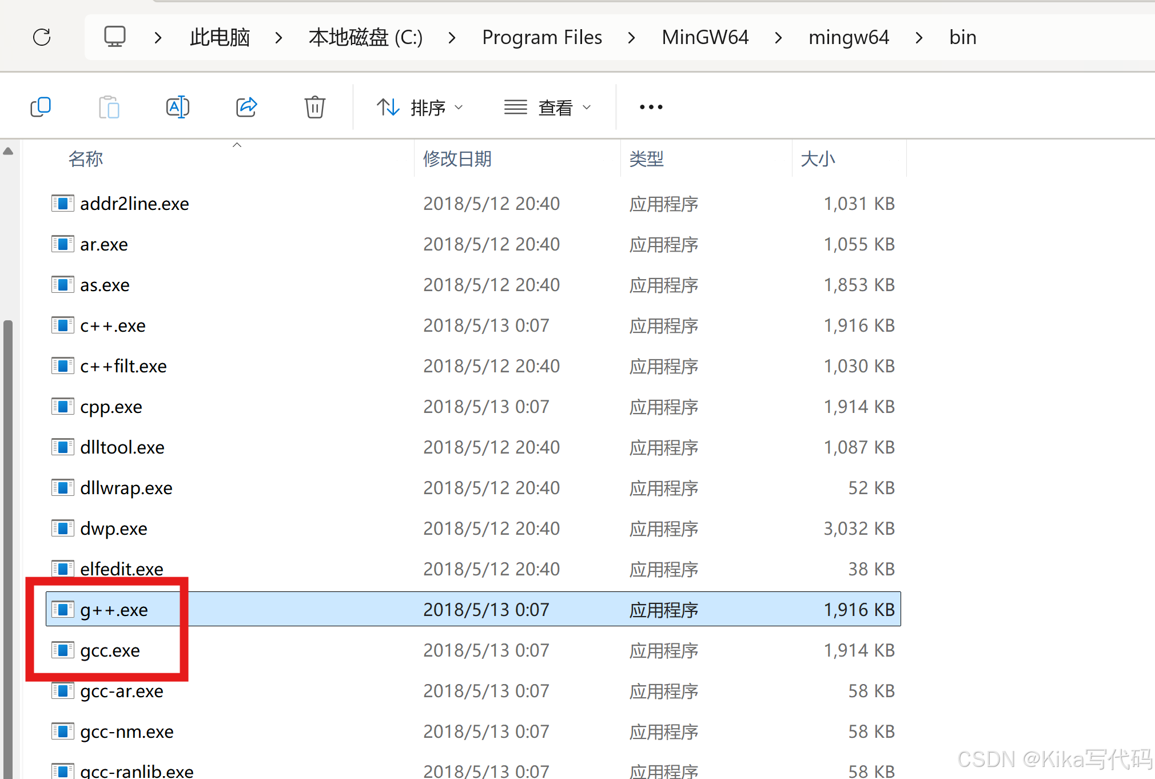The height and width of the screenshot is (779, 1155).
Task: Expand the chevron after mingw64 in the path
Action: pos(919,38)
